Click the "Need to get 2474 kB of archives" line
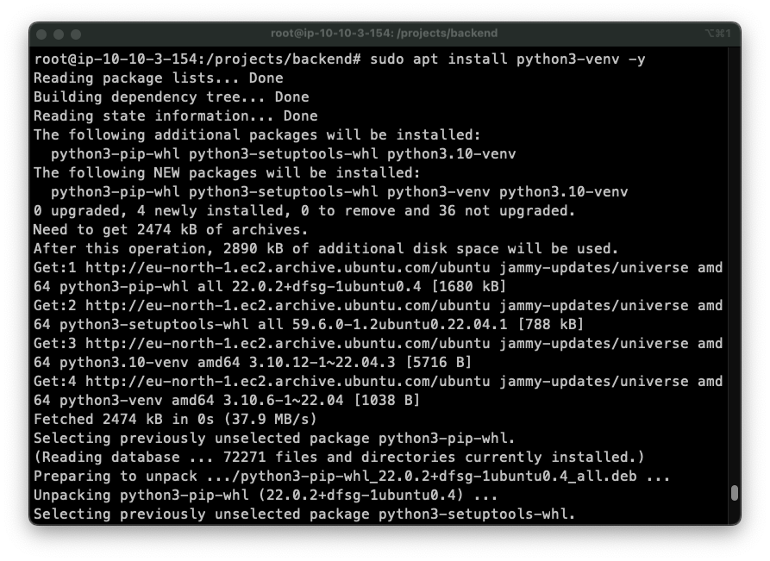 pos(171,229)
